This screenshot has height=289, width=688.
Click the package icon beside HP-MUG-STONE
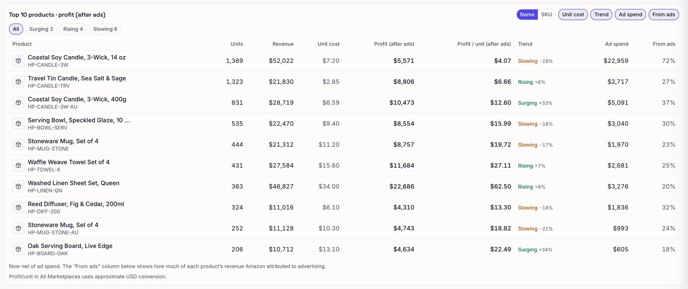[19, 145]
